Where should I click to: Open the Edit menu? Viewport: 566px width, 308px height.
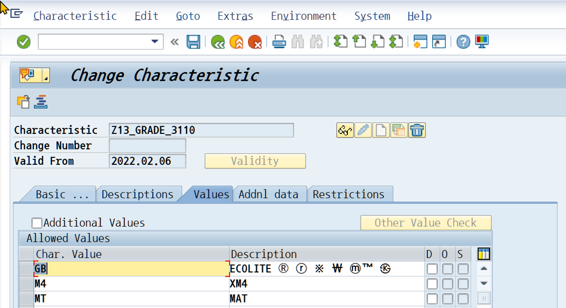pyautogui.click(x=146, y=16)
